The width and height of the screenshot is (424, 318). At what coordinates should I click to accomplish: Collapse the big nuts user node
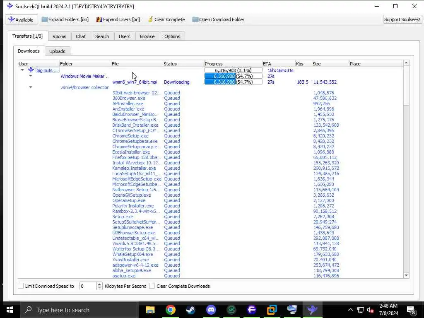(x=22, y=70)
